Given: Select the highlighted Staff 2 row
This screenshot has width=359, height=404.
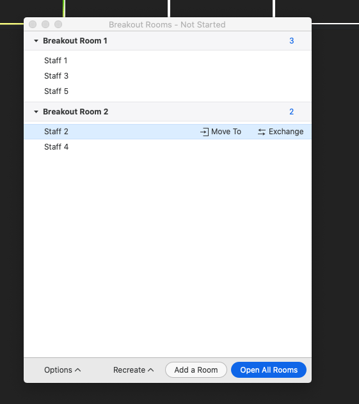Looking at the screenshot, I should point(168,132).
